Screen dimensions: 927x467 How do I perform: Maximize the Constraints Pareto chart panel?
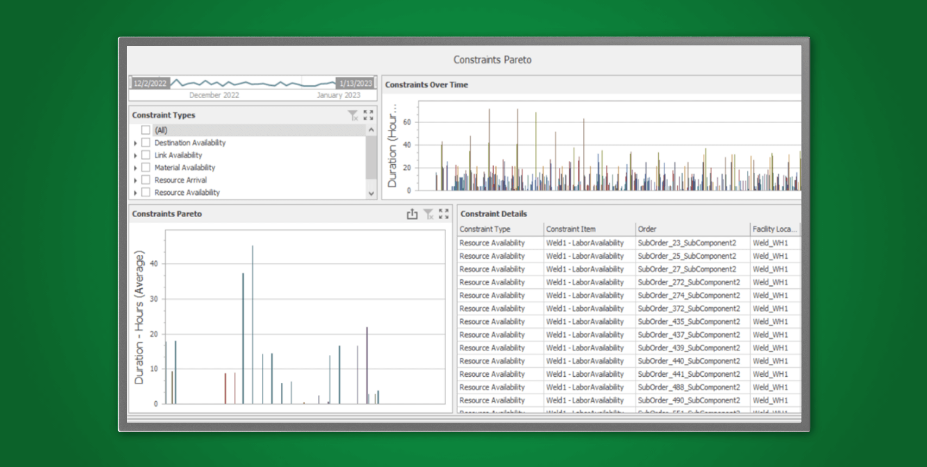444,214
